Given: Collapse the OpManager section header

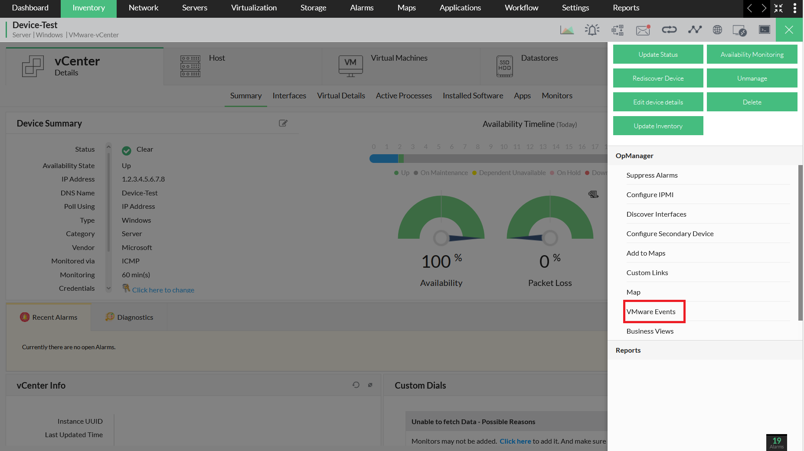Looking at the screenshot, I should tap(705, 156).
